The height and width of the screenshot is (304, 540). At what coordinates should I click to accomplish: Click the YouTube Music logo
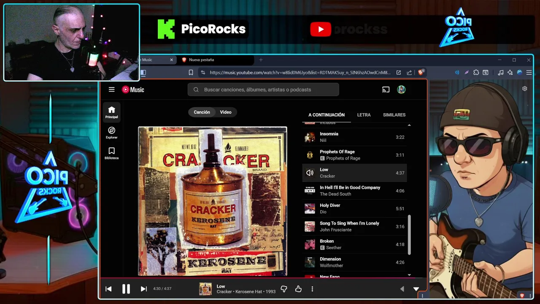click(133, 90)
